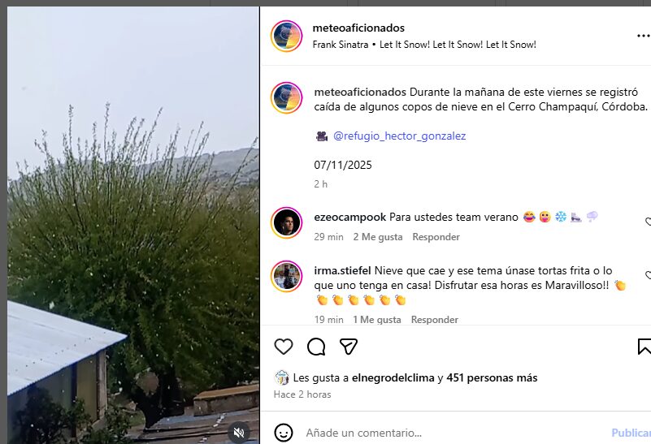
Task: Open irma.stiefel's profile avatar
Action: [x=286, y=277]
